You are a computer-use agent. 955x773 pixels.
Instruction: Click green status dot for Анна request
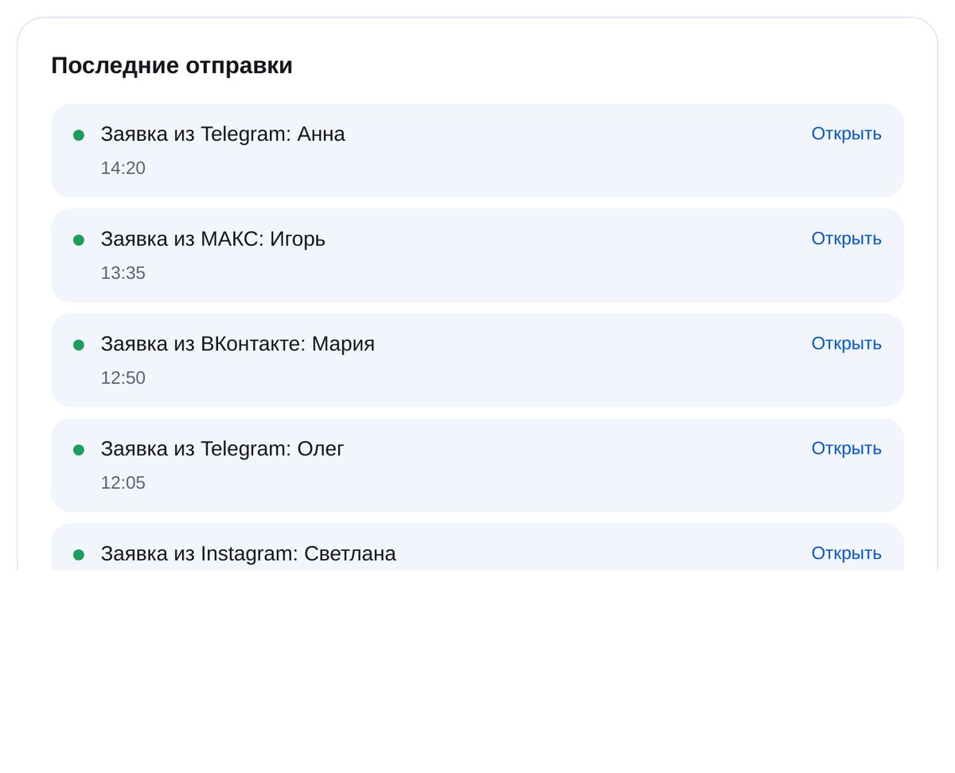(x=79, y=135)
